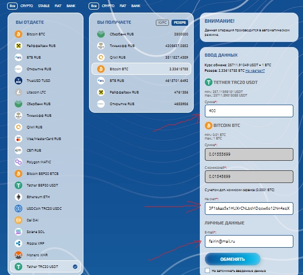Click the 'min.: 0.01 BTC' limit text
The height and width of the screenshot is (275, 303).
pyautogui.click(x=215, y=135)
